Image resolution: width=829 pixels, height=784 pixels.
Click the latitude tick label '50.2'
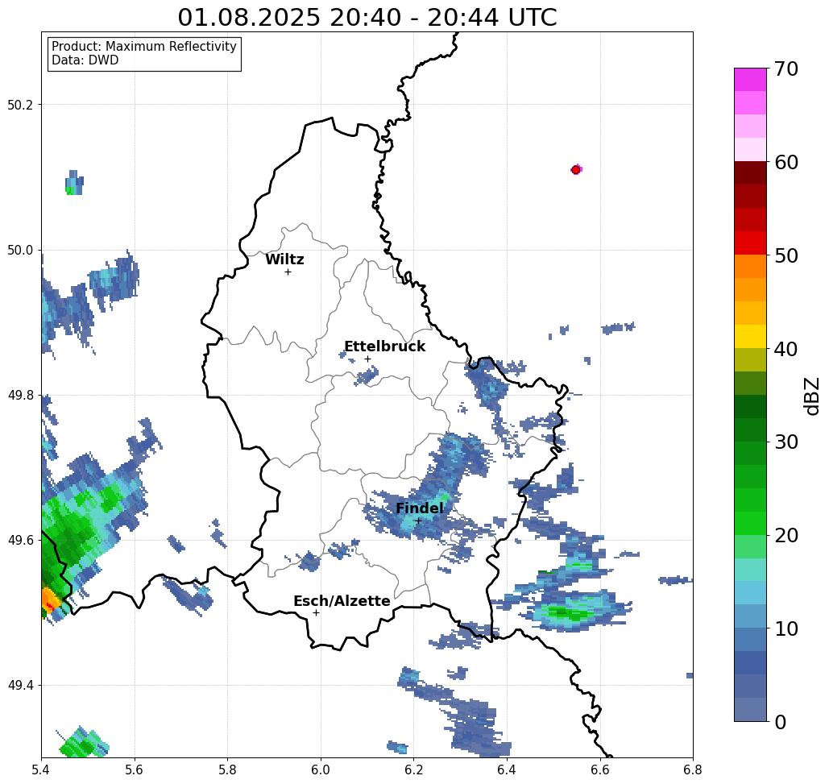coord(19,105)
